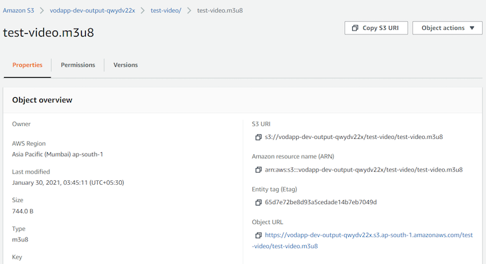Viewport: 486px width, 264px height.
Task: Select the Properties tab
Action: point(27,65)
